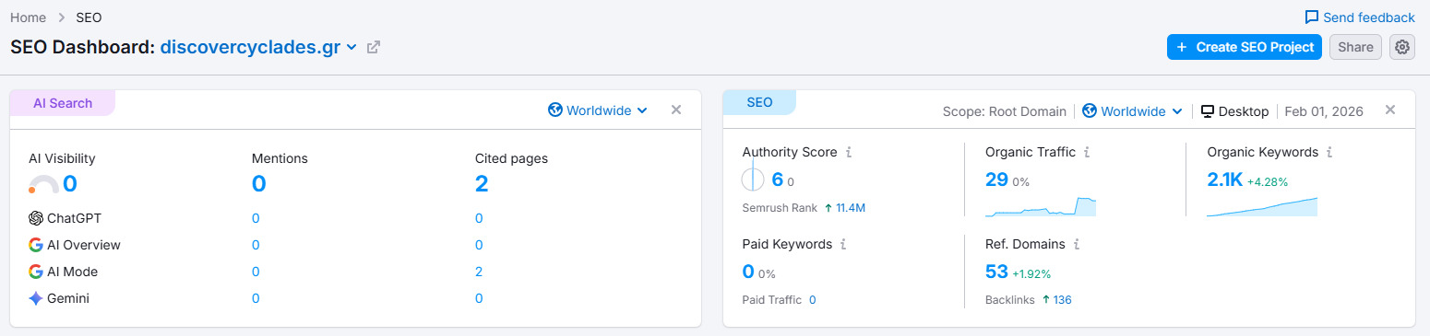Click the Send feedback speech icon
The image size is (1430, 336).
tap(1311, 17)
